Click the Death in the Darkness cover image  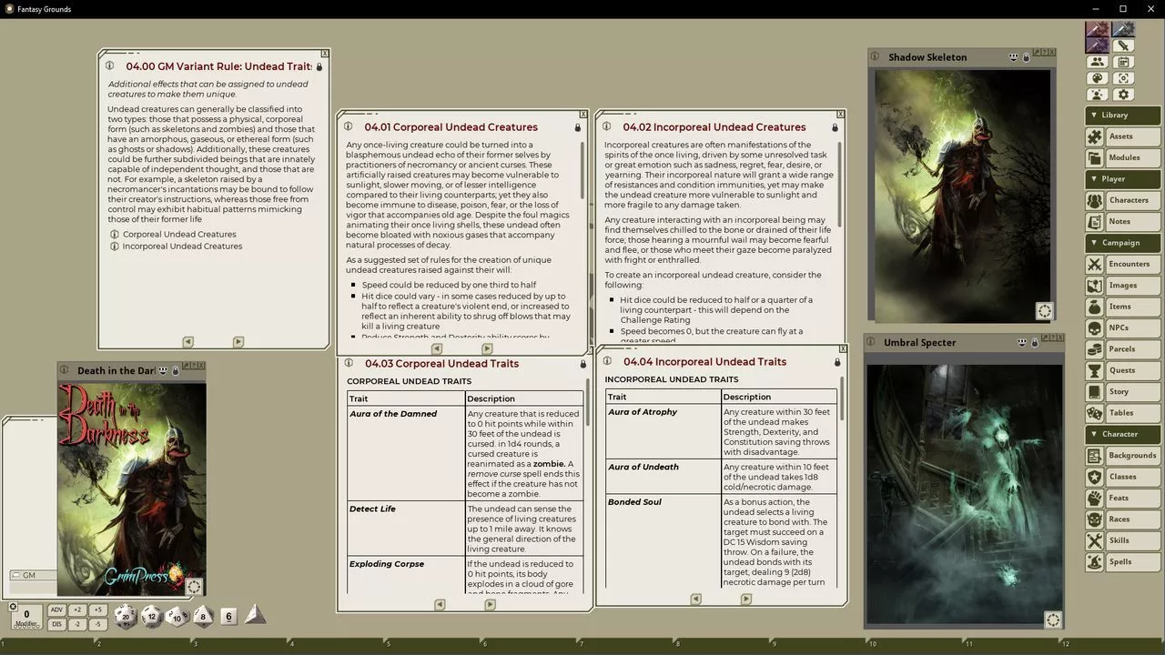click(131, 489)
